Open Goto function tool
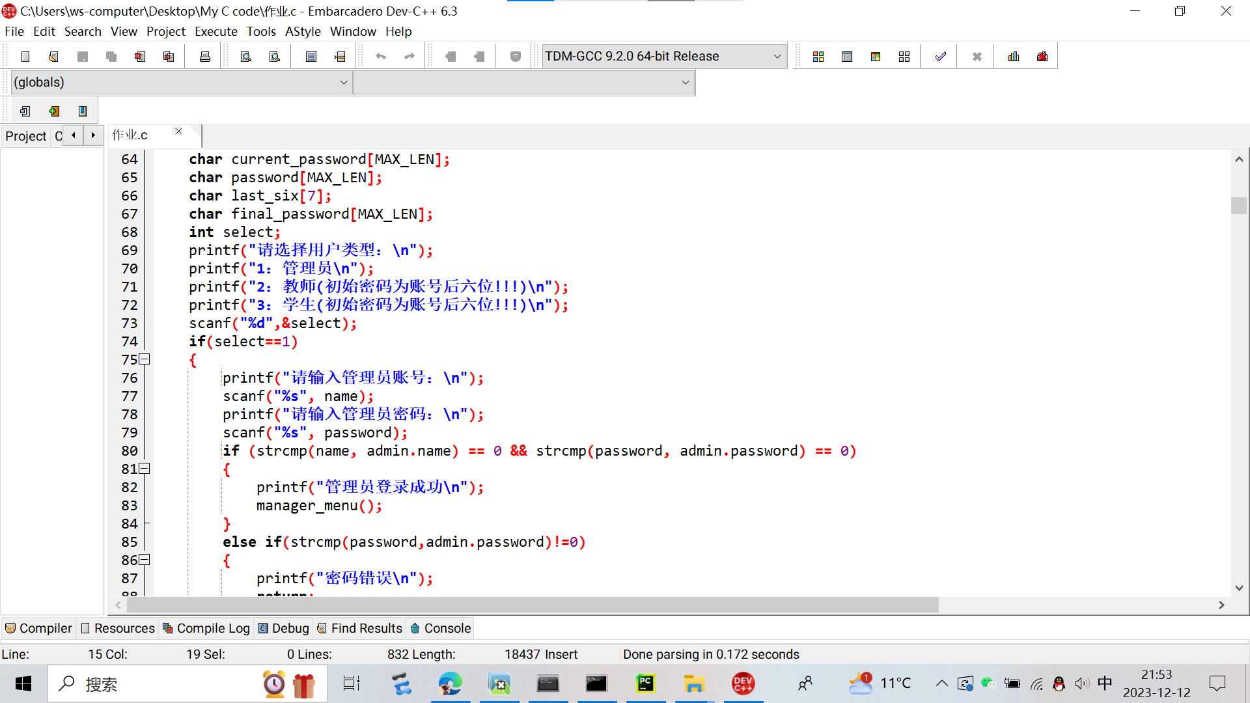The image size is (1250, 703). [x=311, y=57]
